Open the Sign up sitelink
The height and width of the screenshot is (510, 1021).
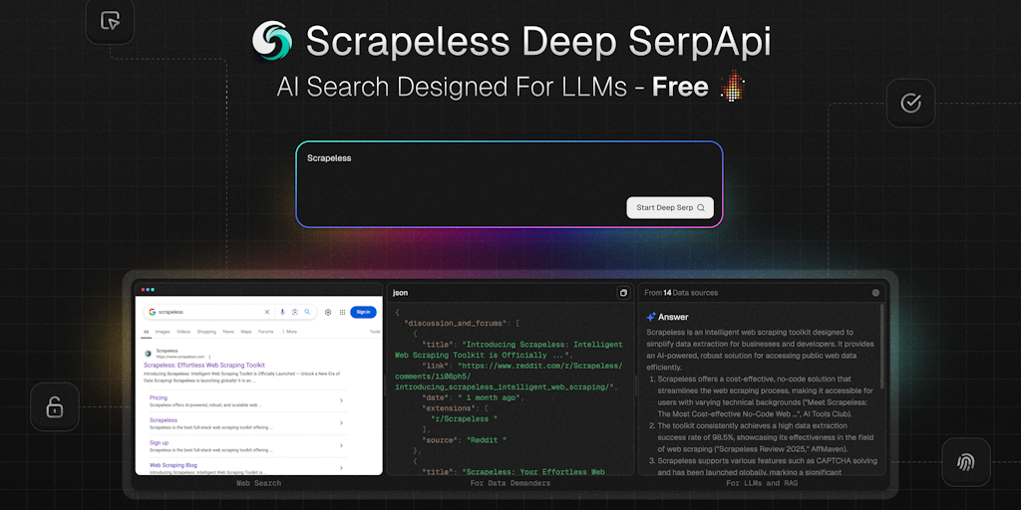coord(159,442)
